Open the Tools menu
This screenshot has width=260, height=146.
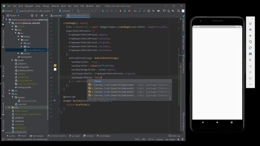pyautogui.click(x=76, y=6)
